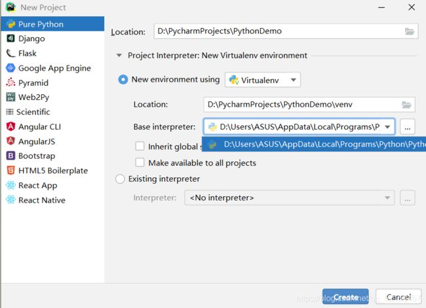Select Existing interpreter radio button
Viewport: 426px width, 308px height.
(120, 179)
